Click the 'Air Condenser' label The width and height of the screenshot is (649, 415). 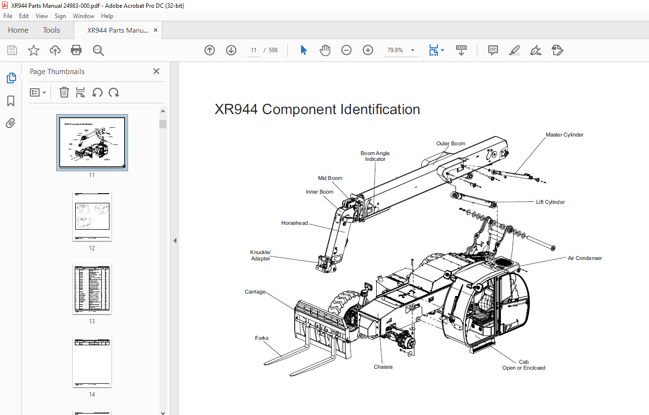584,258
